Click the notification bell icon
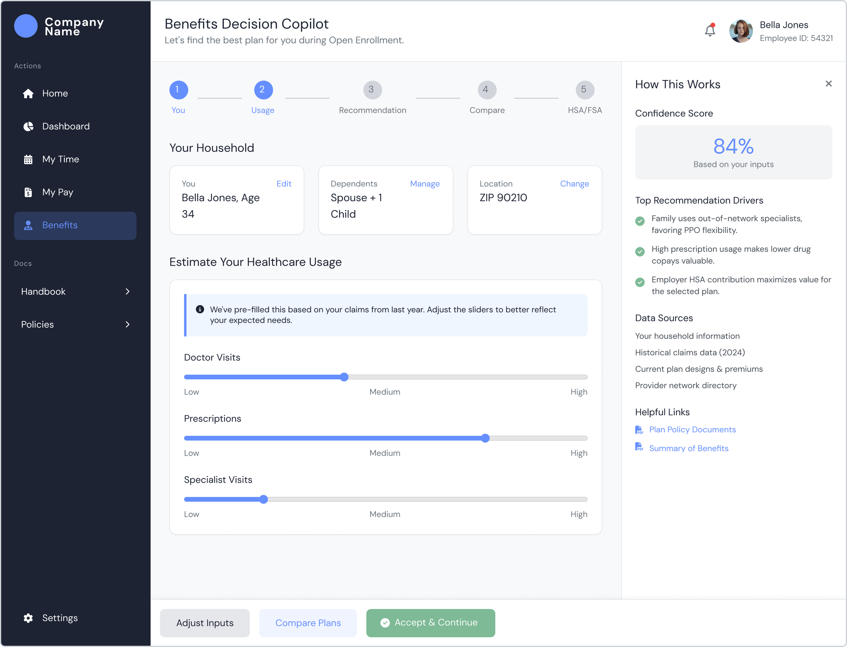The height and width of the screenshot is (647, 847). [709, 30]
